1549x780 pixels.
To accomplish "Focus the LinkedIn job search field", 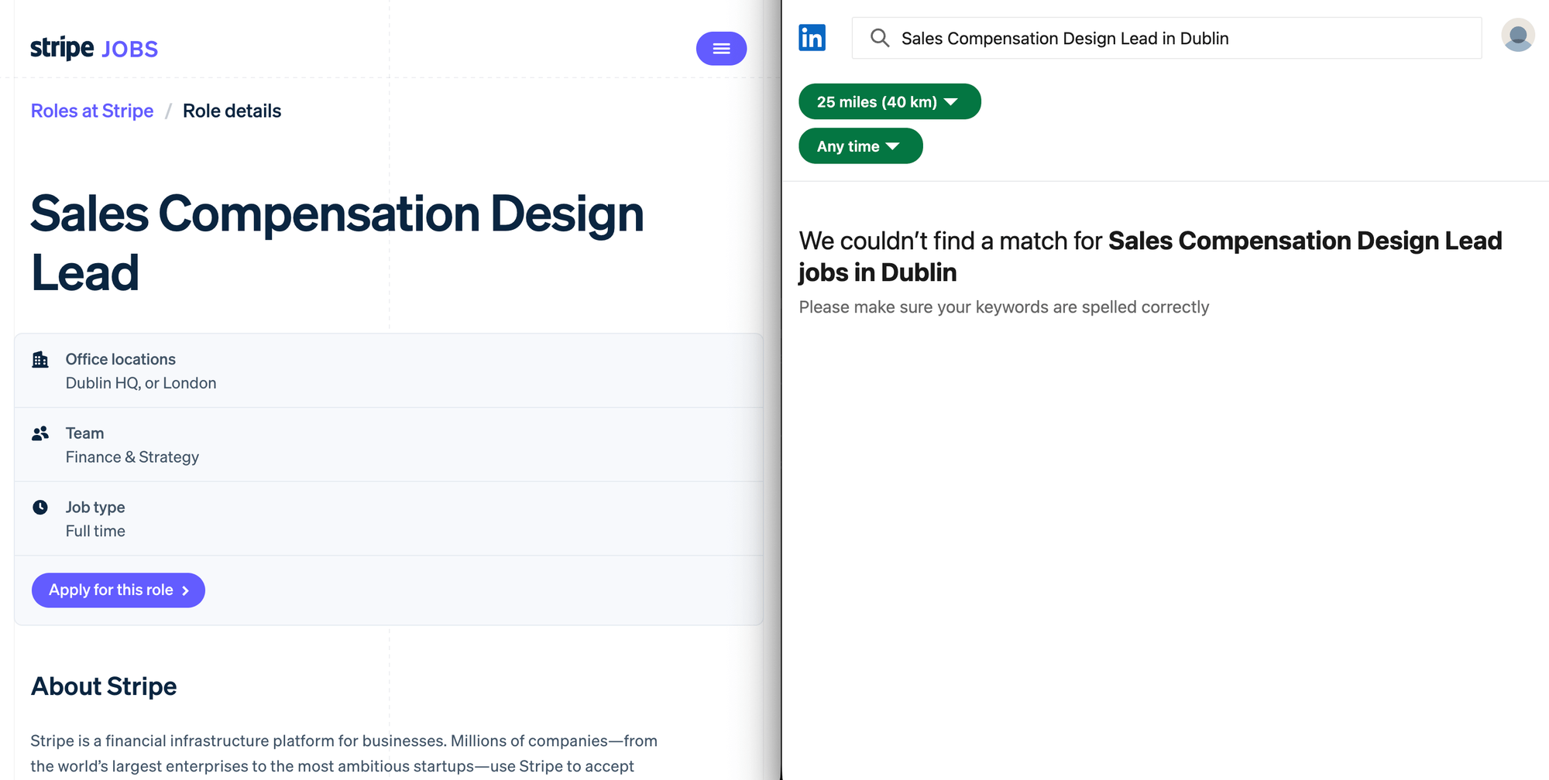I will (1166, 38).
